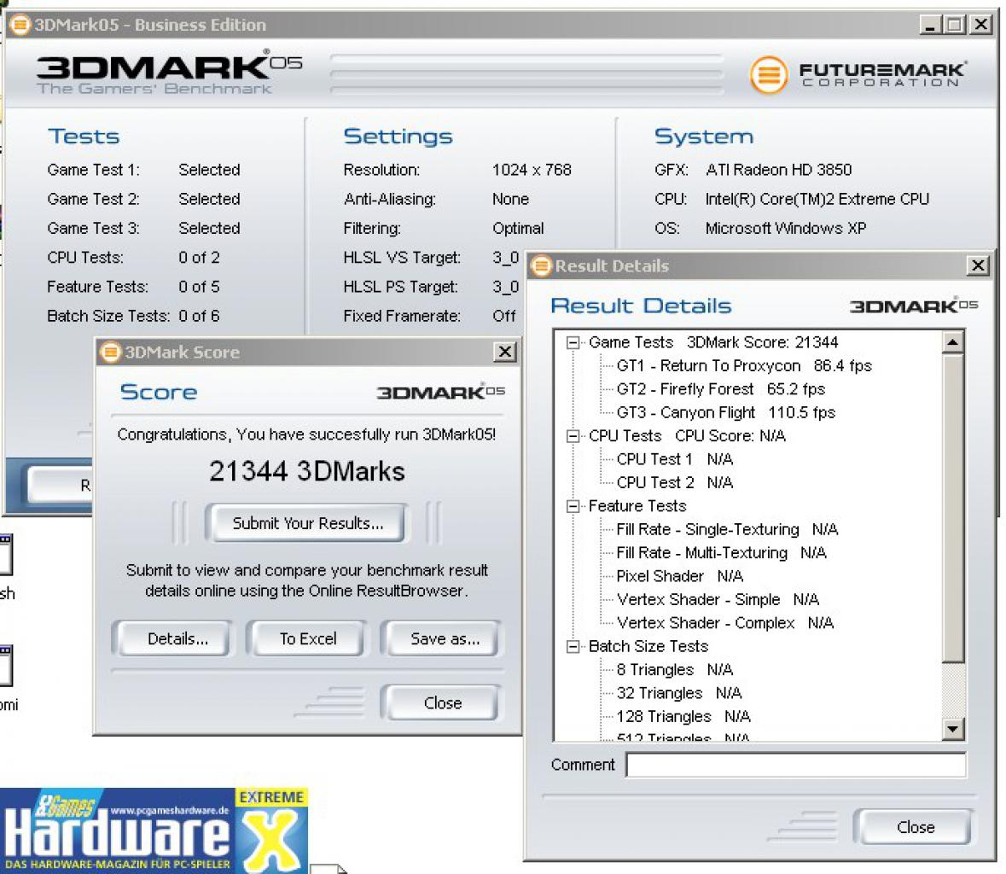Click the Microsoft Windows XP text
The width and height of the screenshot is (1006, 874).
click(786, 229)
